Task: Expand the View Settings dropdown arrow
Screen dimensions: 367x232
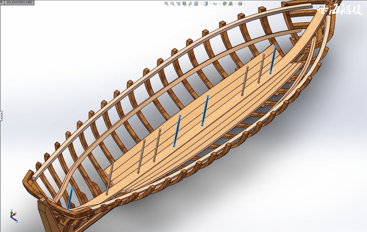Action: pyautogui.click(x=245, y=4)
